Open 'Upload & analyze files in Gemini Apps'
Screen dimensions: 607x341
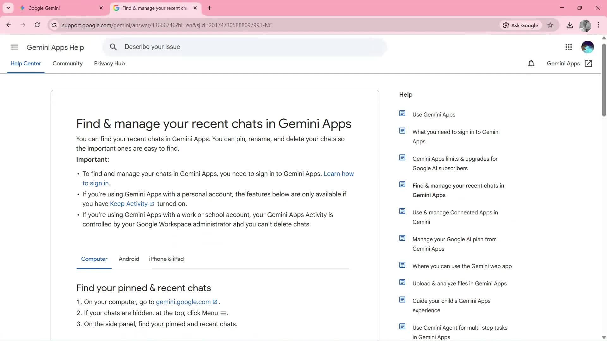tap(459, 283)
